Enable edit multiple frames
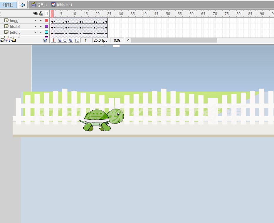 pyautogui.click(x=71, y=40)
